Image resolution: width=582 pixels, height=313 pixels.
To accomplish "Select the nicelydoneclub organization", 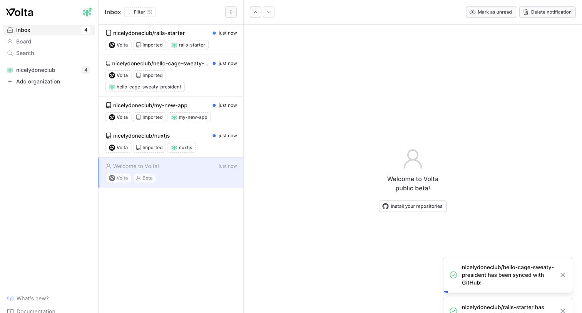I will (49, 70).
